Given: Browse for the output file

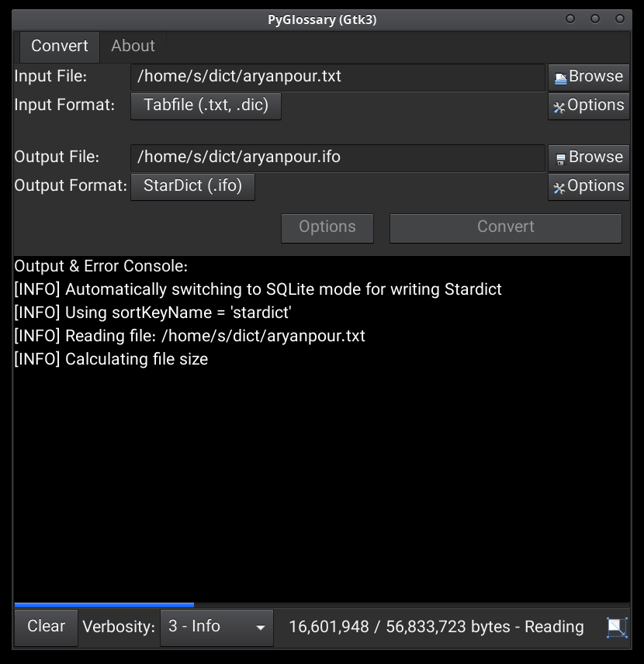Looking at the screenshot, I should point(588,157).
